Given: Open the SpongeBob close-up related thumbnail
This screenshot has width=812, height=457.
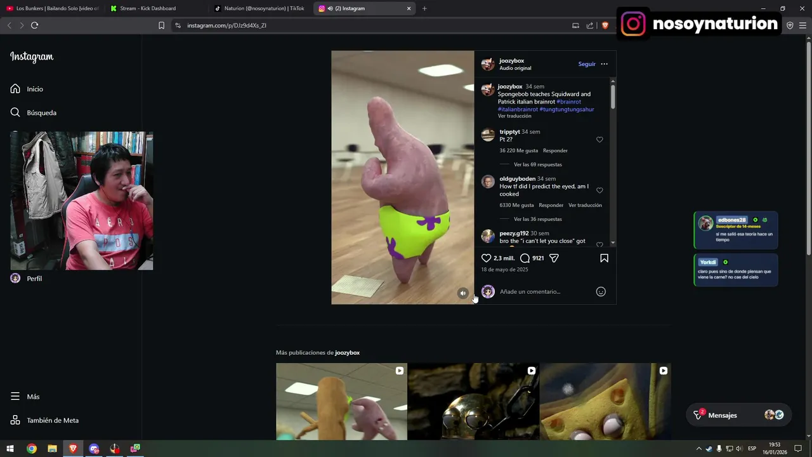Looking at the screenshot, I should point(605,402).
